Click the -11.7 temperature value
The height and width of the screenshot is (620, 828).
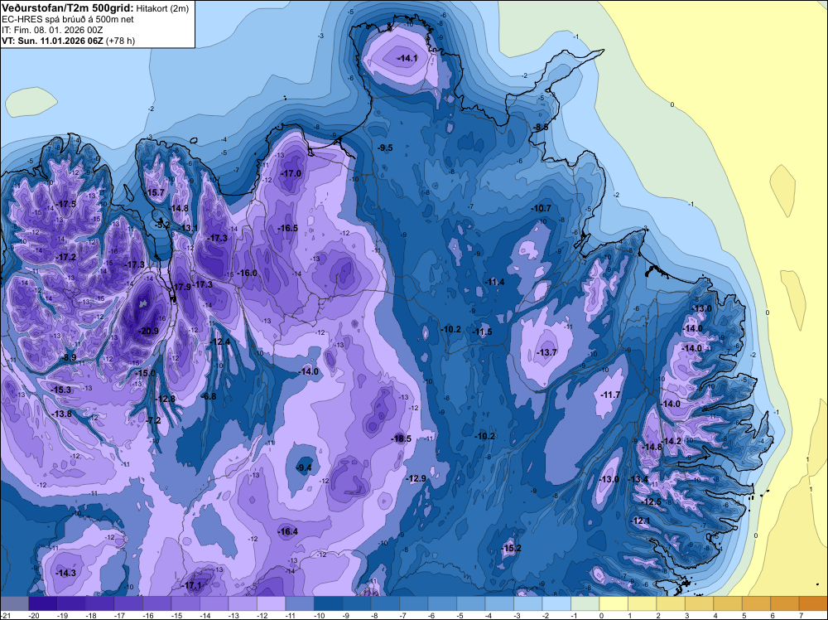point(610,395)
